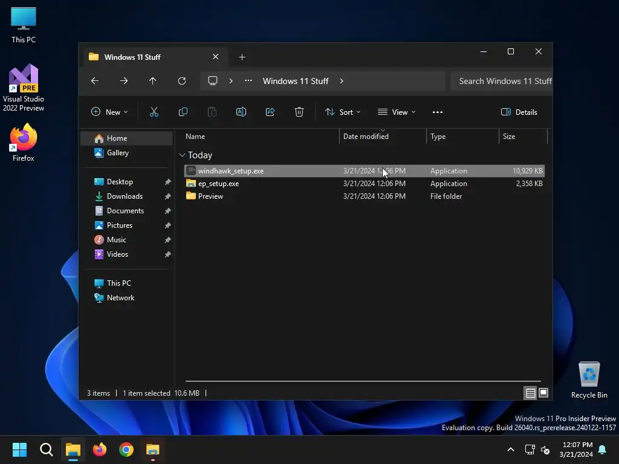Screen dimensions: 619x464
Task: Click the monitor icon in address bar
Action: click(213, 80)
